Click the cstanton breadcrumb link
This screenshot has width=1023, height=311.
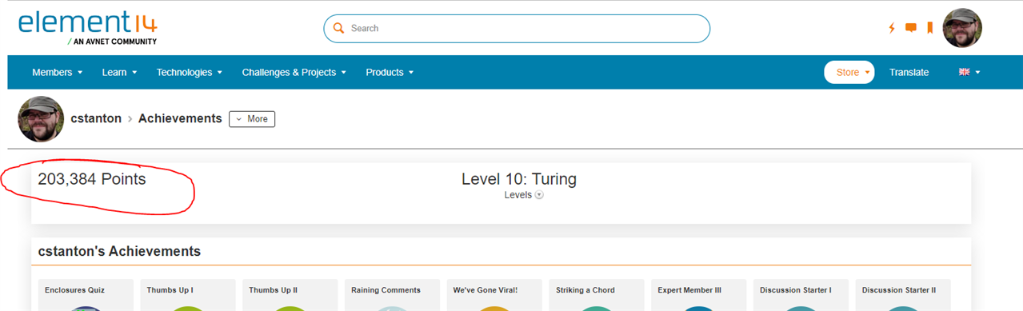click(x=96, y=118)
